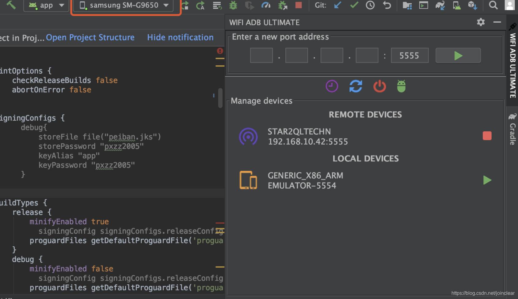518x299 pixels.
Task: Click Sync Project with Gradle Files icon
Action: 440,5
